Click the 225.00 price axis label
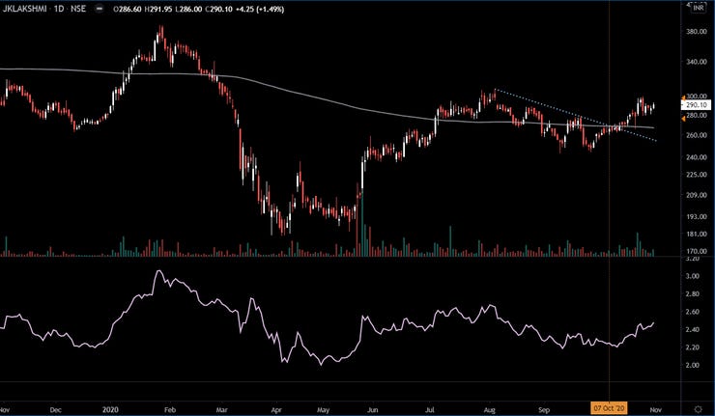Image resolution: width=715 pixels, height=416 pixels. pyautogui.click(x=698, y=175)
